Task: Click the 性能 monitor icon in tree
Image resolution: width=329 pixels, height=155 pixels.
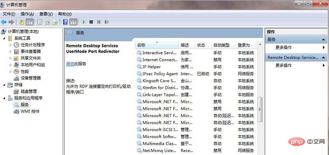Action: (16, 71)
